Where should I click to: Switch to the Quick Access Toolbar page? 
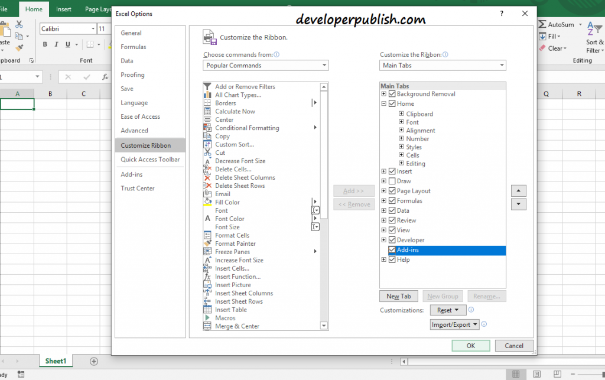point(149,159)
